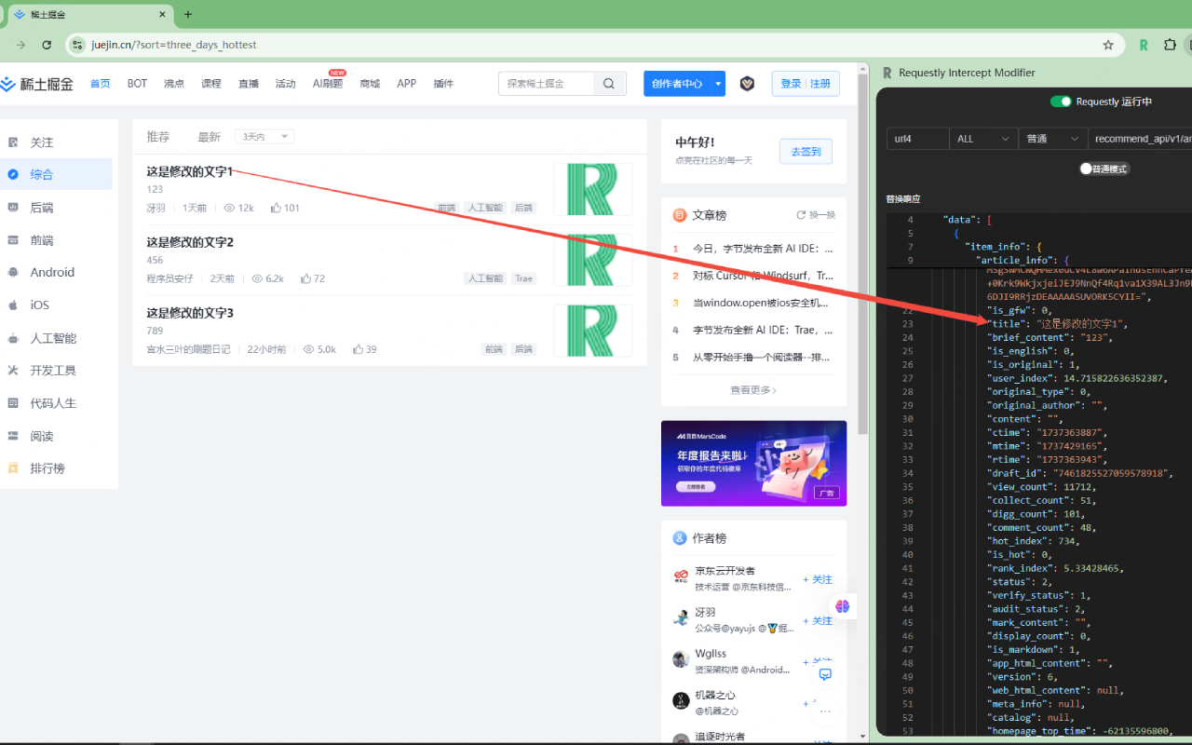Open the MarsCode 年度报告 ad banner
The image size is (1192, 745).
(753, 463)
